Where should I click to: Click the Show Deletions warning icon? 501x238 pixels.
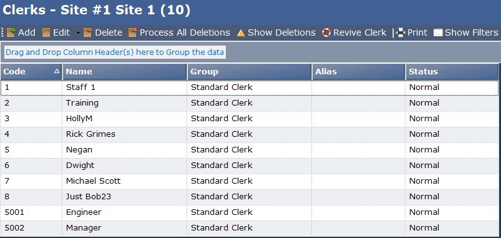241,32
